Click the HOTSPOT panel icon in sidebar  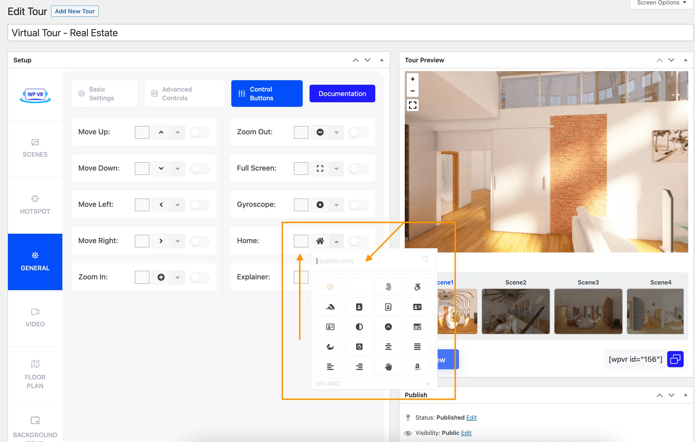tap(35, 199)
